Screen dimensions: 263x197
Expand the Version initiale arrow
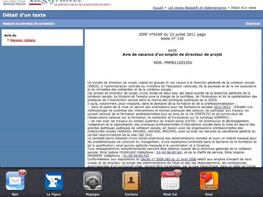pos(8,40)
